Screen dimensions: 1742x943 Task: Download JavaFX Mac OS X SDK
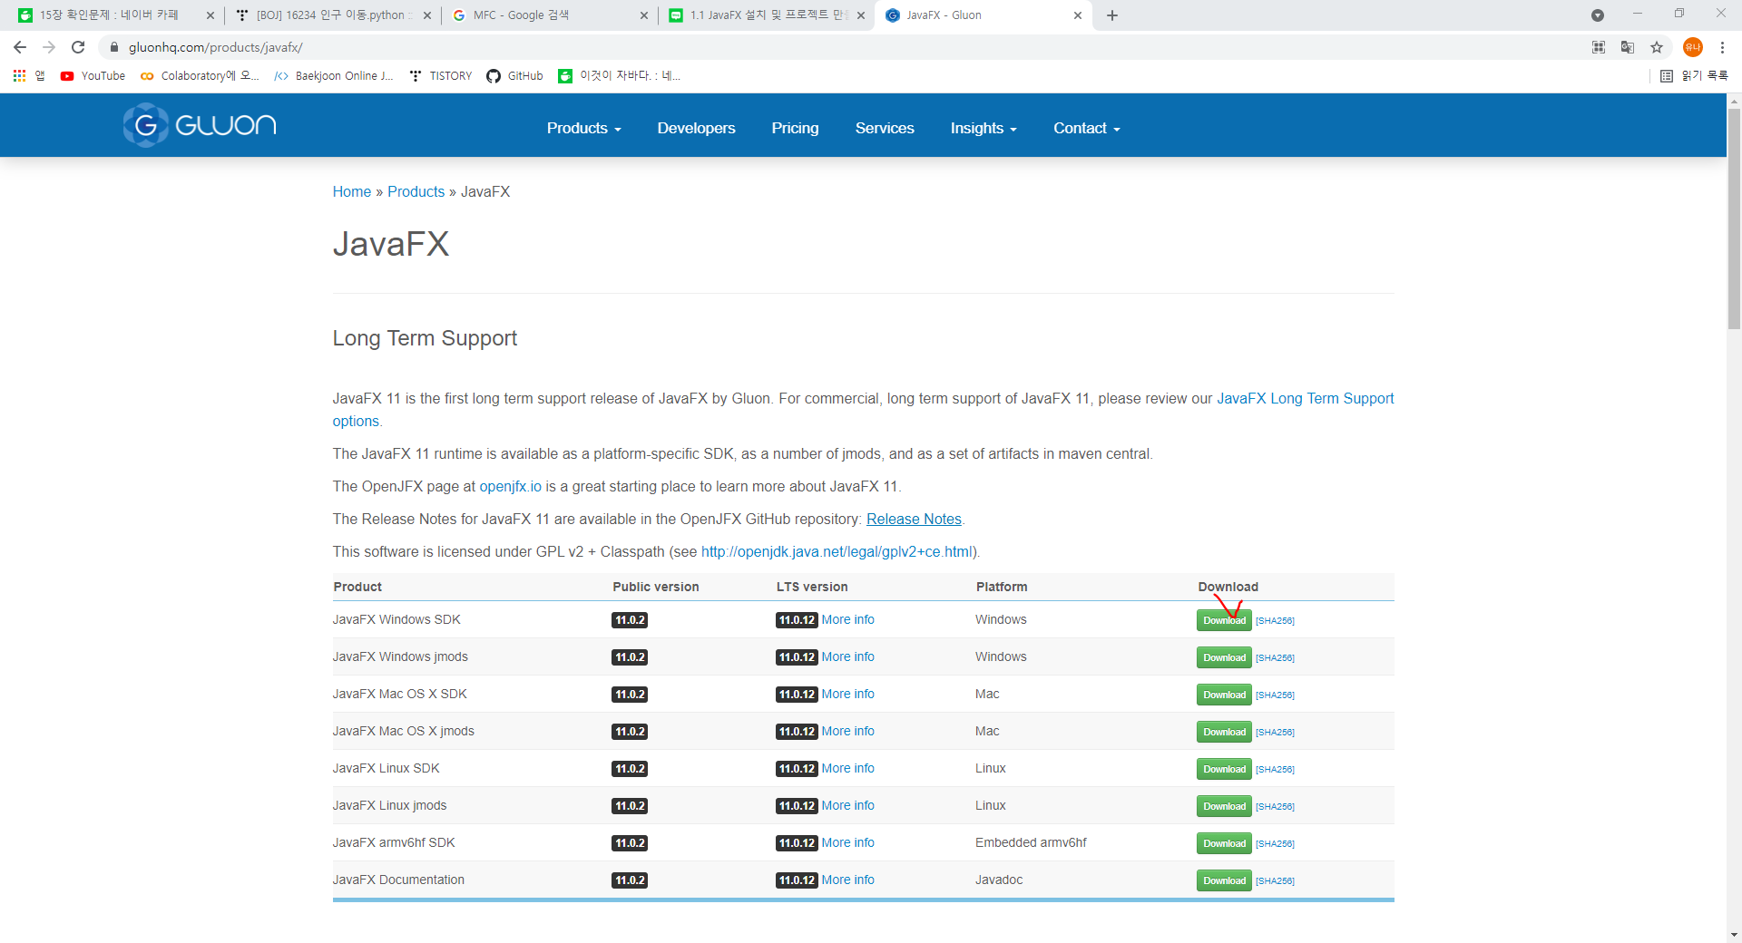tap(1224, 695)
